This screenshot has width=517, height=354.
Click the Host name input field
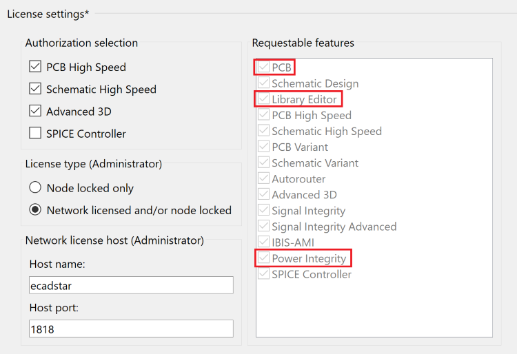[x=131, y=285]
